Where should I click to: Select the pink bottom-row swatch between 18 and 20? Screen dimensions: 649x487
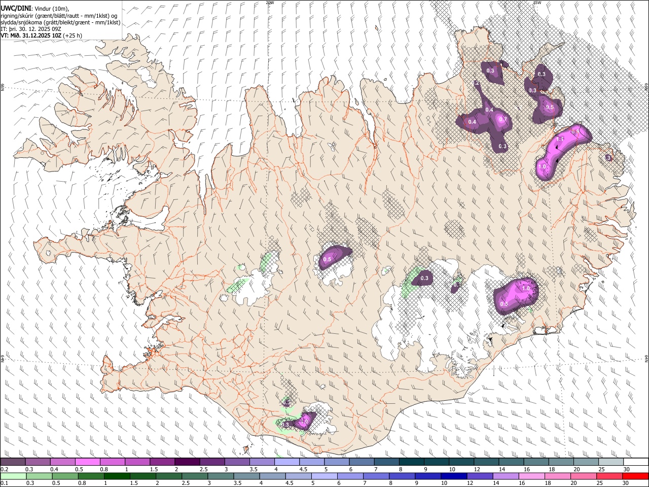point(557,476)
